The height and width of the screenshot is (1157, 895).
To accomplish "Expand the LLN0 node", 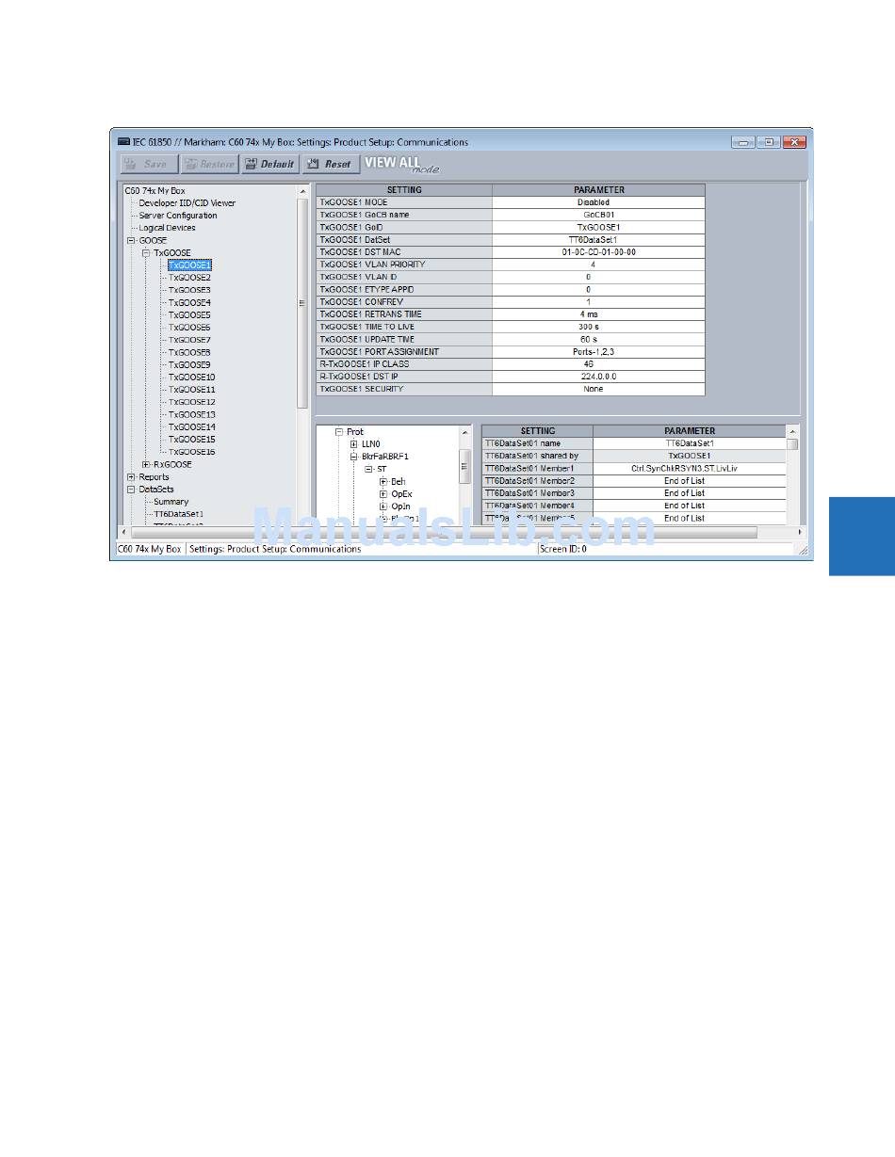I will [x=353, y=444].
